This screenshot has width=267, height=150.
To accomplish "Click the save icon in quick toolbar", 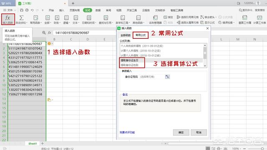I will pyautogui.click(x=22, y=10).
